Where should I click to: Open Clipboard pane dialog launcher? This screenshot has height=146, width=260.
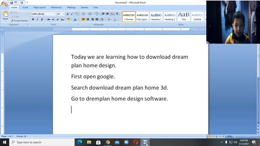click(28, 24)
